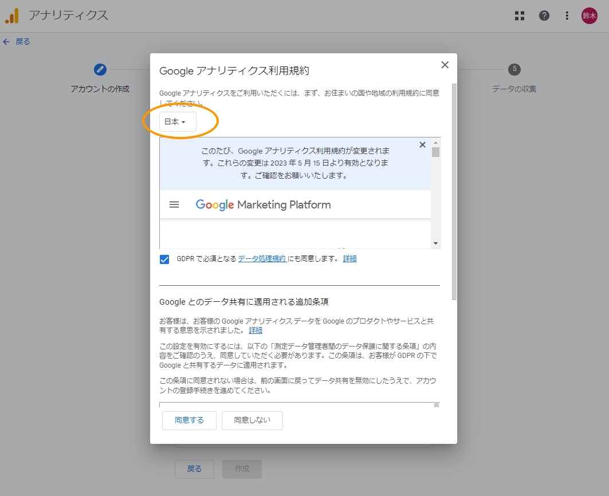Image resolution: width=609 pixels, height=496 pixels.
Task: Click the back arrow labeled 戻る
Action: click(x=17, y=42)
